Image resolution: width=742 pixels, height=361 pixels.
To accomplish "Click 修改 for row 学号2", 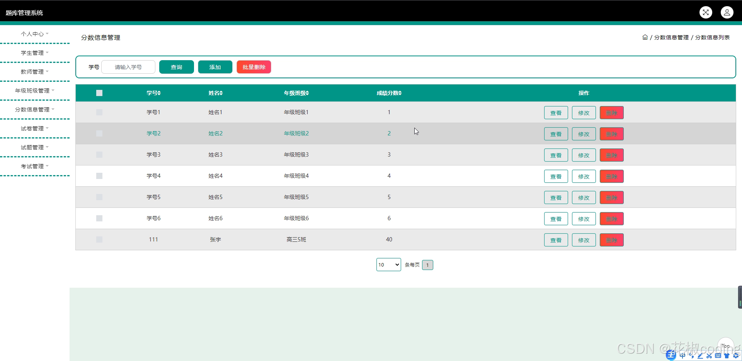I will (584, 134).
